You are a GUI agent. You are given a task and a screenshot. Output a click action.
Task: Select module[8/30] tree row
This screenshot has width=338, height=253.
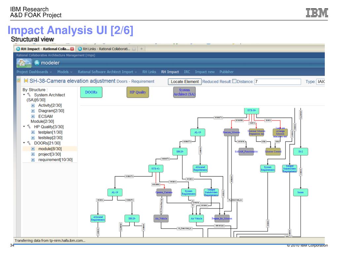coord(50,149)
